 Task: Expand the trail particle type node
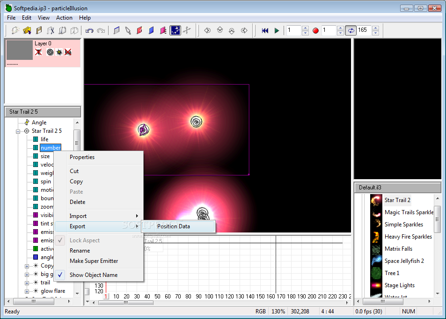27,283
